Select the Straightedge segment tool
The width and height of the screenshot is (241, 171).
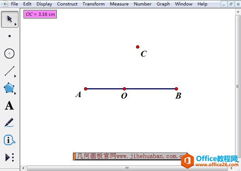tap(10, 71)
